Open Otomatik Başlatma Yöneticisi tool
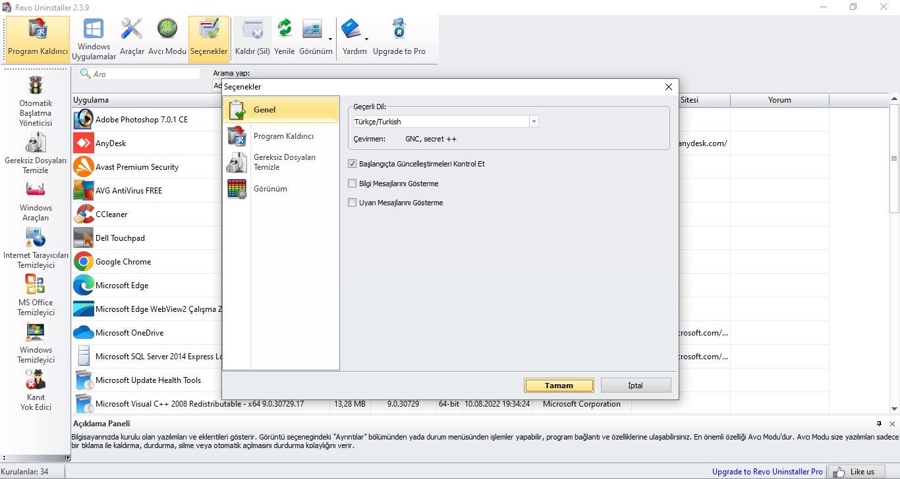The width and height of the screenshot is (900, 479). click(x=36, y=101)
